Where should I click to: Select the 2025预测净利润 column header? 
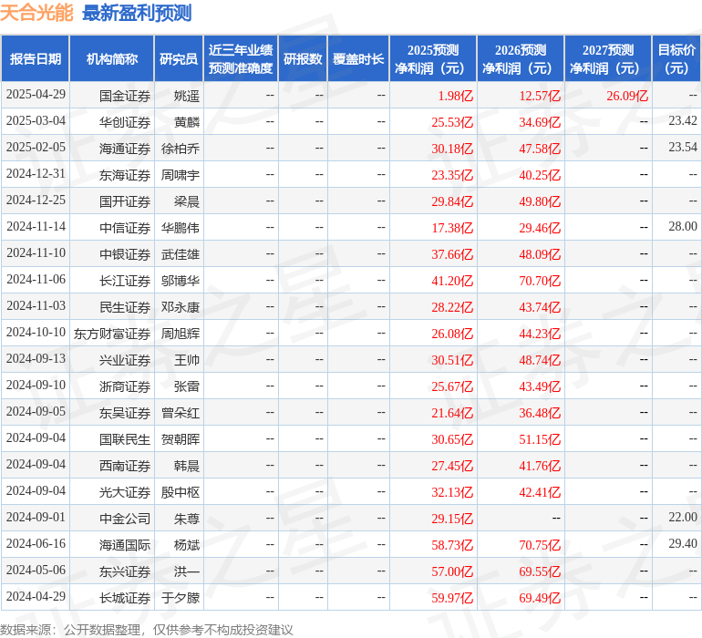433,59
